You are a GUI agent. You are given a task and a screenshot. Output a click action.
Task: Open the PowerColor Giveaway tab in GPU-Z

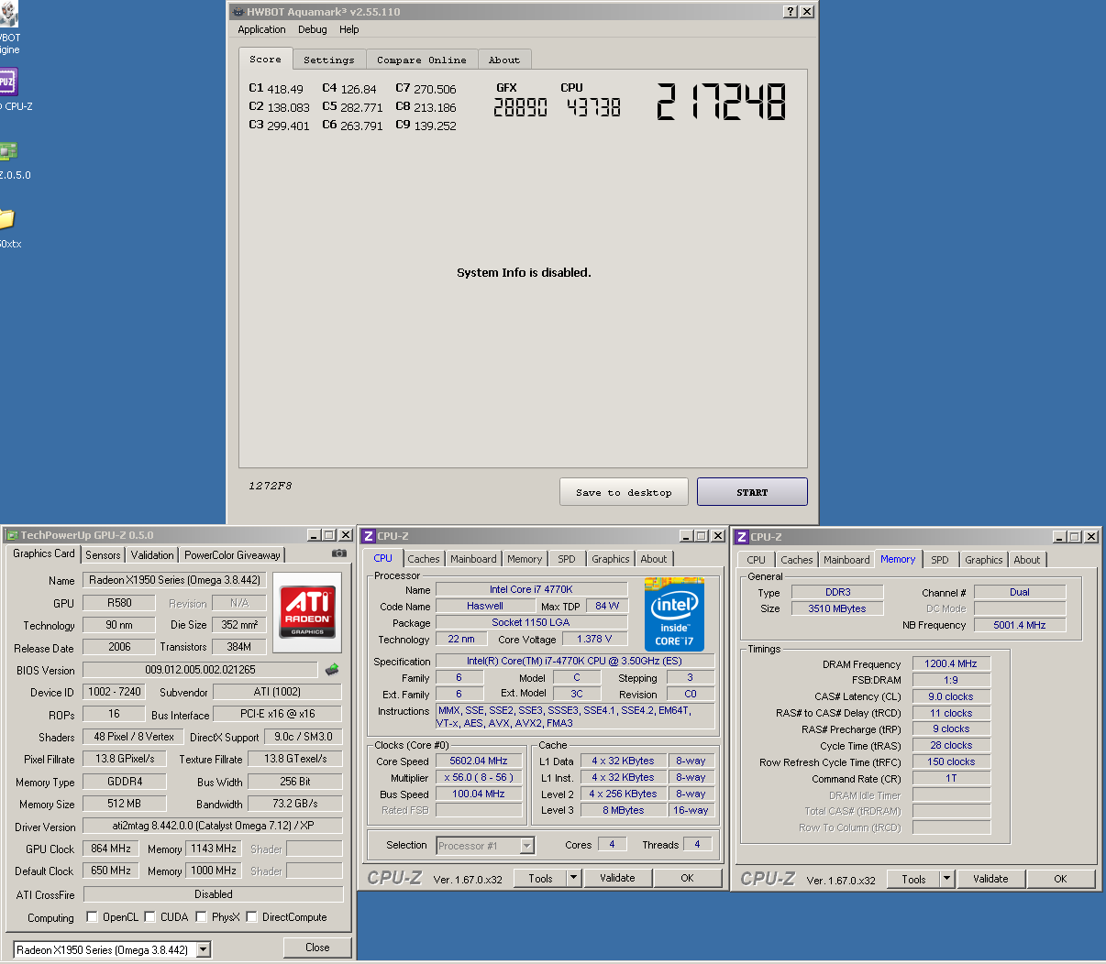coord(232,555)
